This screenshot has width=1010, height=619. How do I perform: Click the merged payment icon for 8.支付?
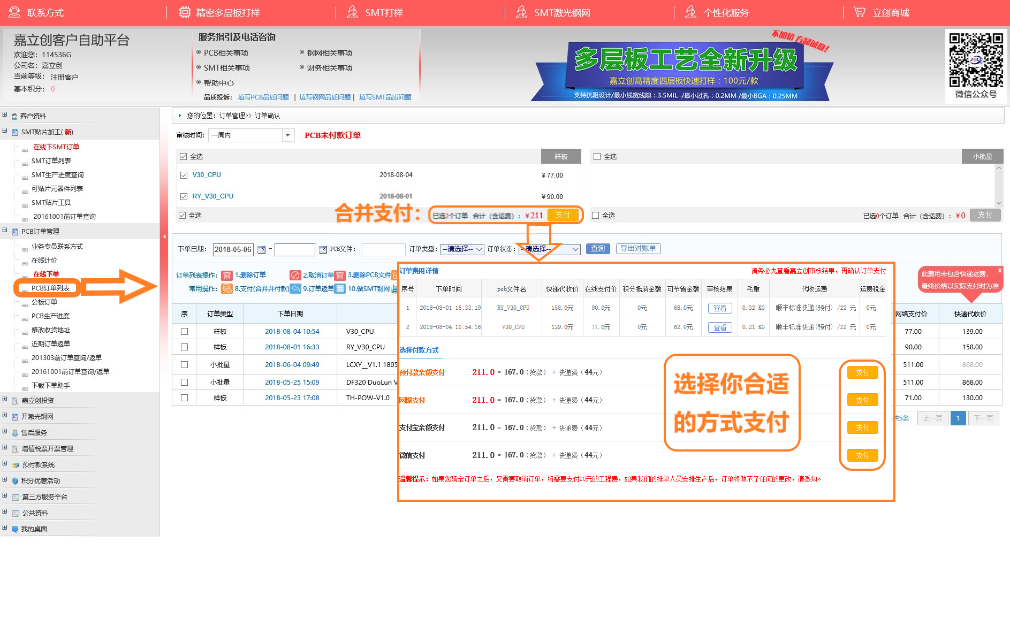227,289
